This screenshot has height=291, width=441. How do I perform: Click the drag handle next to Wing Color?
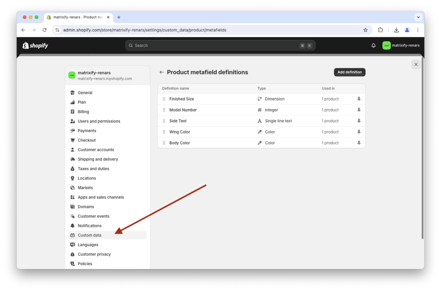tap(164, 132)
